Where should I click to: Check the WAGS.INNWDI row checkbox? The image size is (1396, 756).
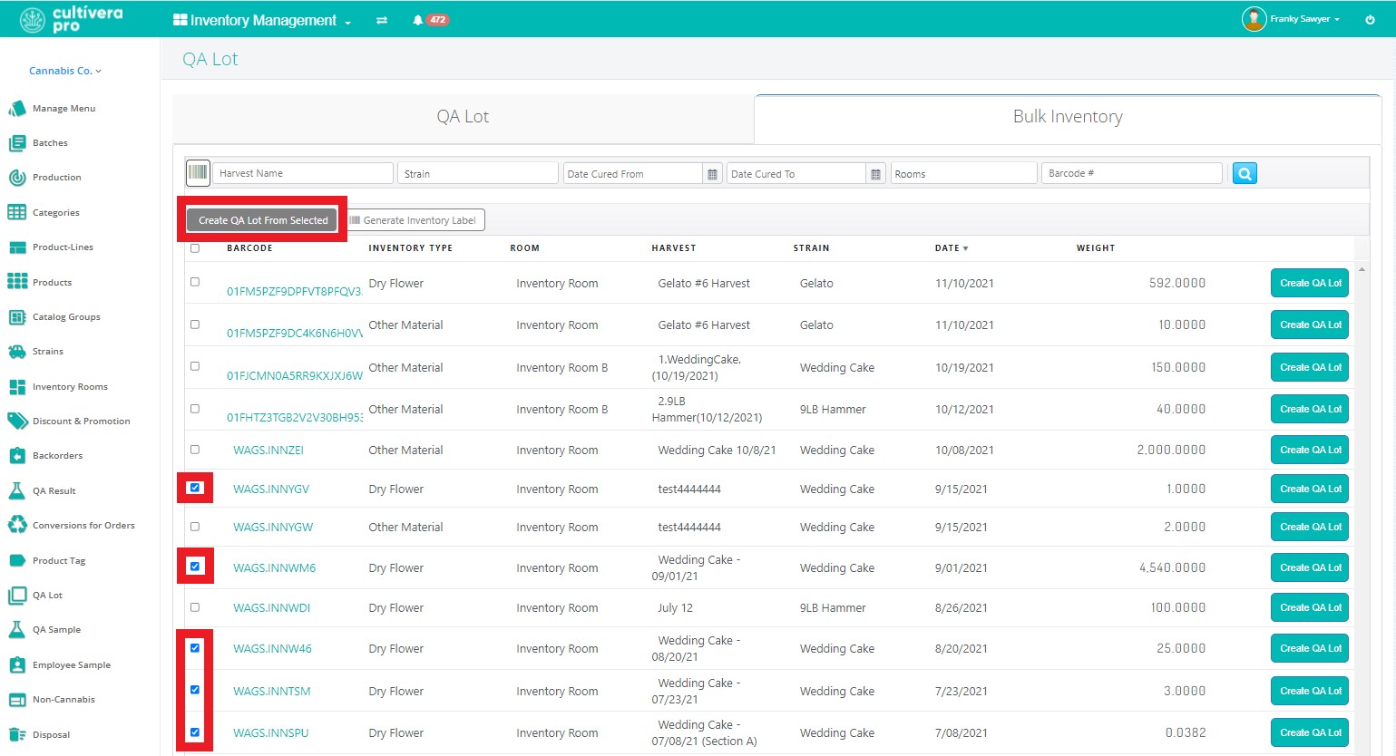click(195, 606)
